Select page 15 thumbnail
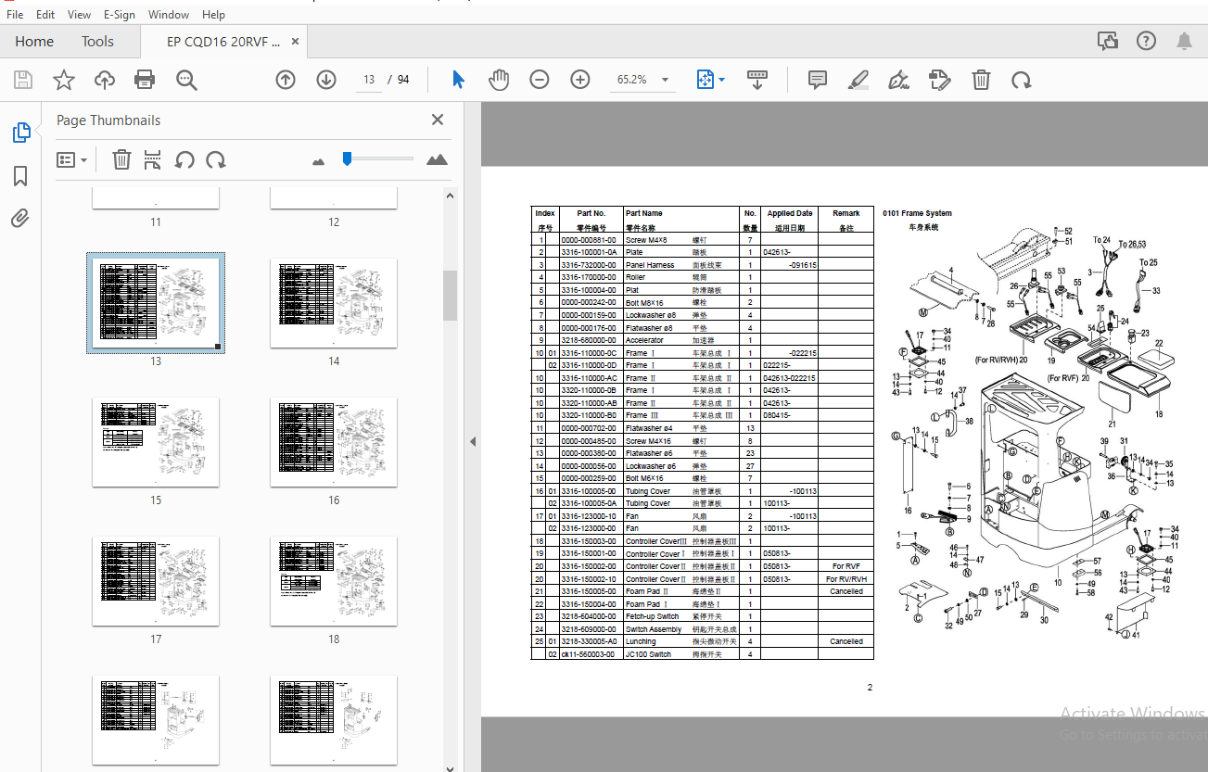Image resolution: width=1208 pixels, height=772 pixels. coord(156,443)
